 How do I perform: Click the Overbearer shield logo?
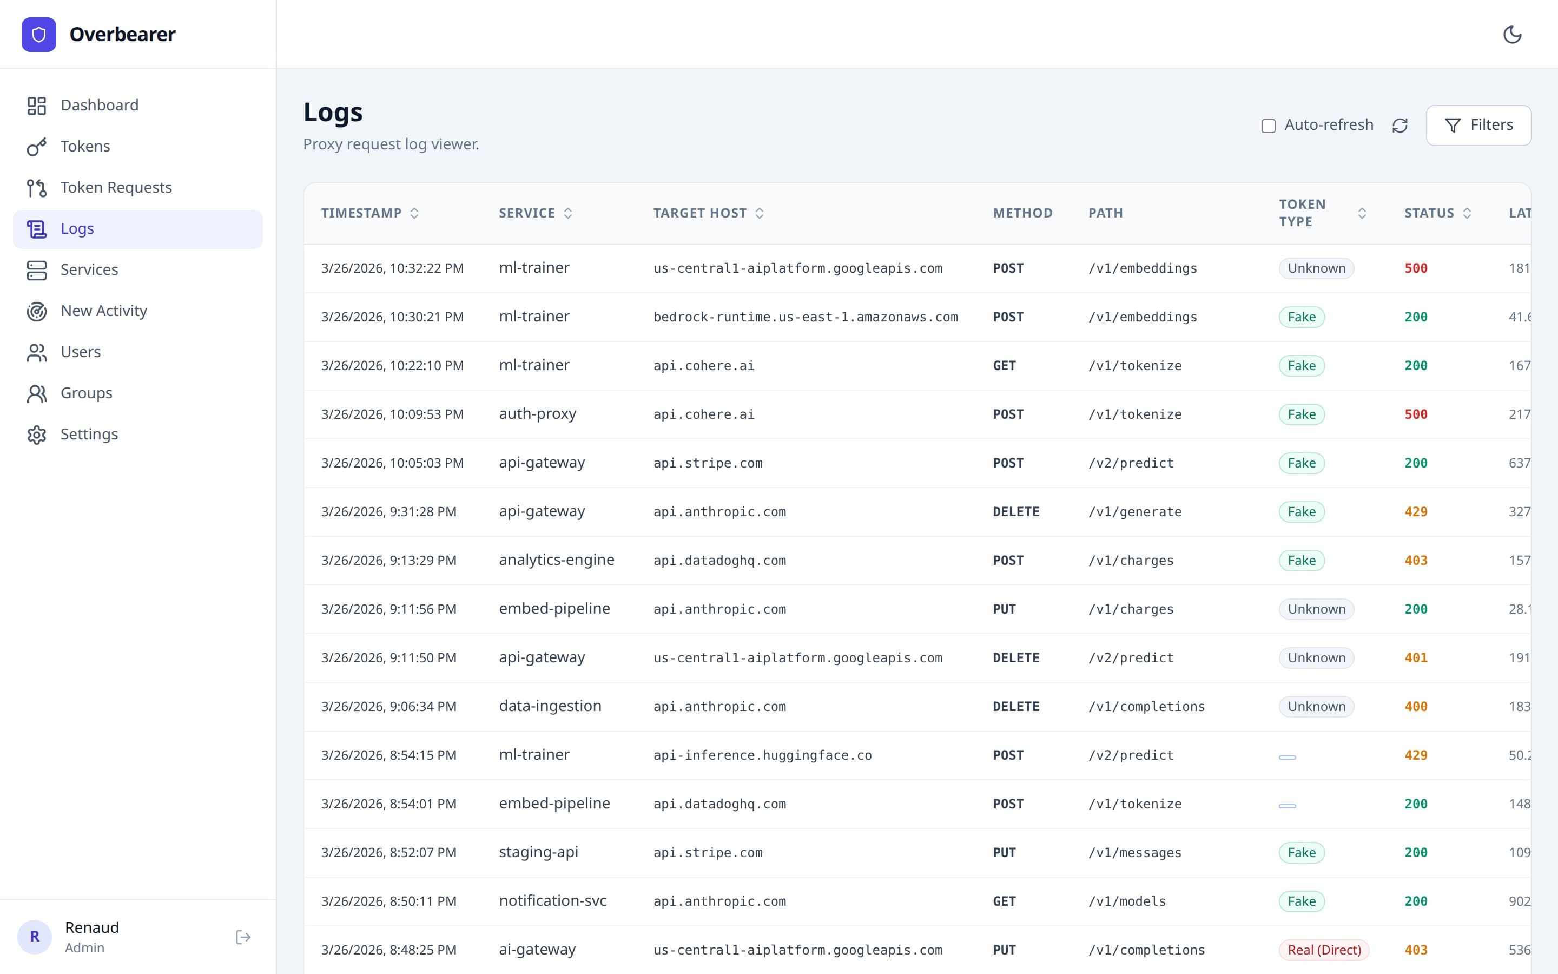coord(38,34)
